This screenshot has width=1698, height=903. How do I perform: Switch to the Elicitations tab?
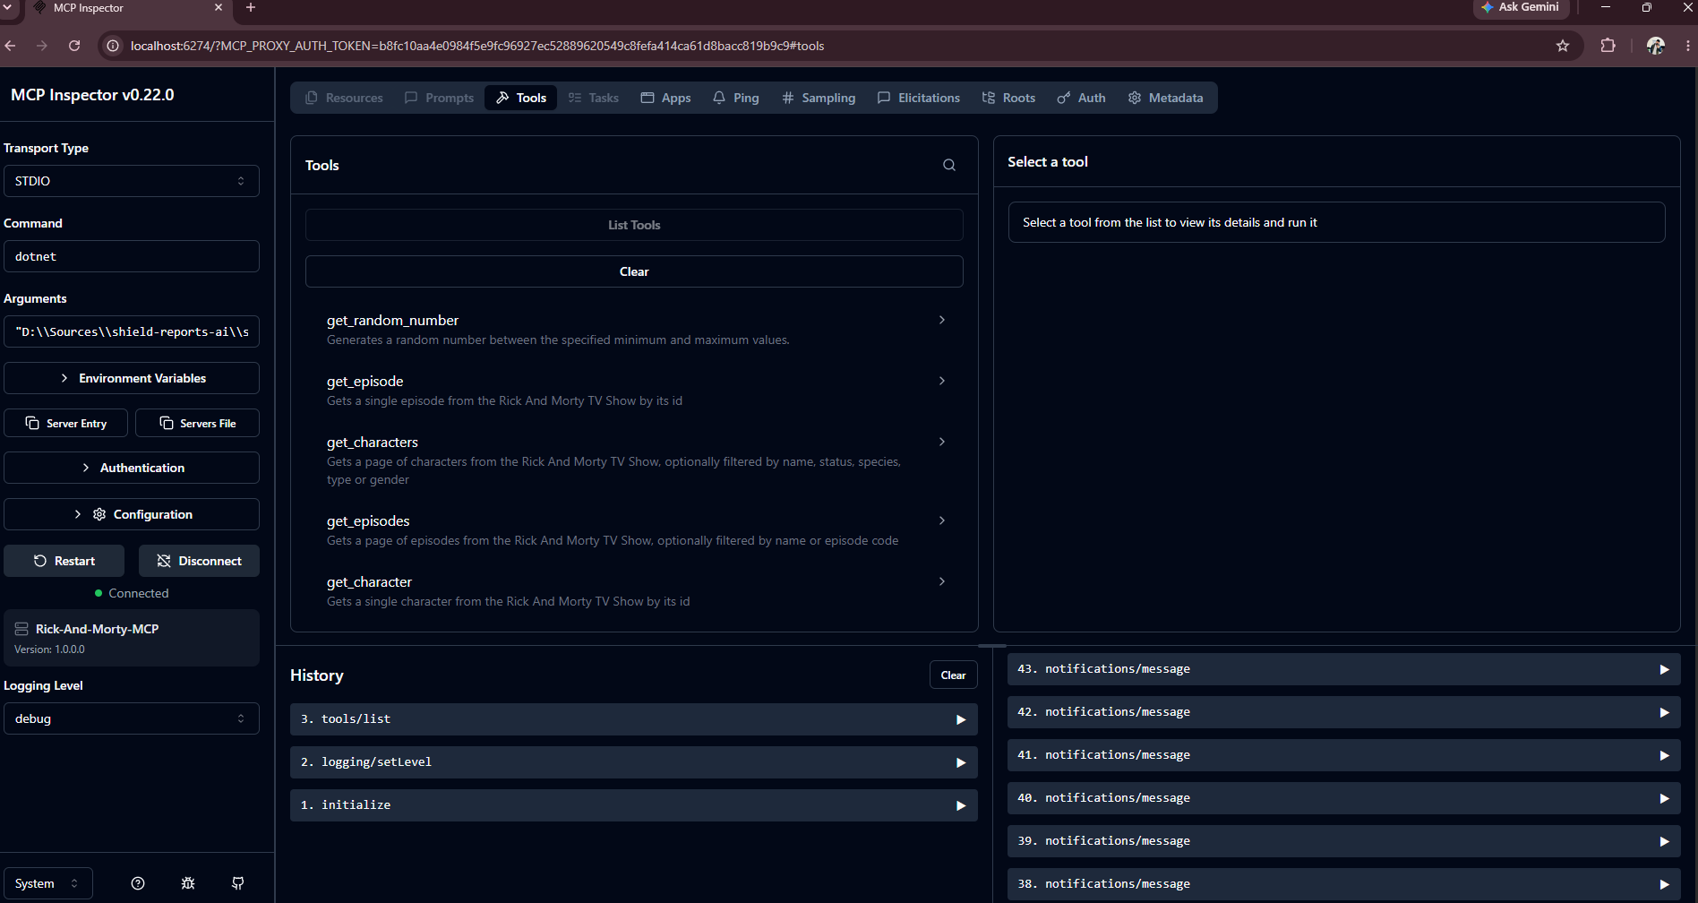pos(919,98)
